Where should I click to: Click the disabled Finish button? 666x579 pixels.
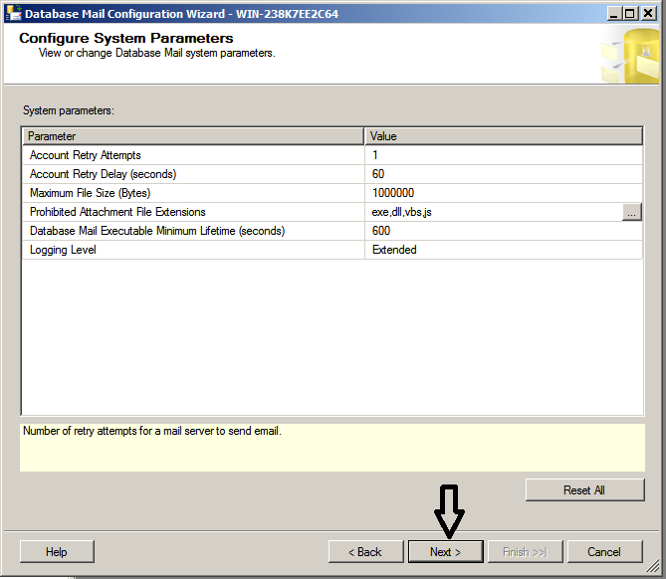point(525,551)
